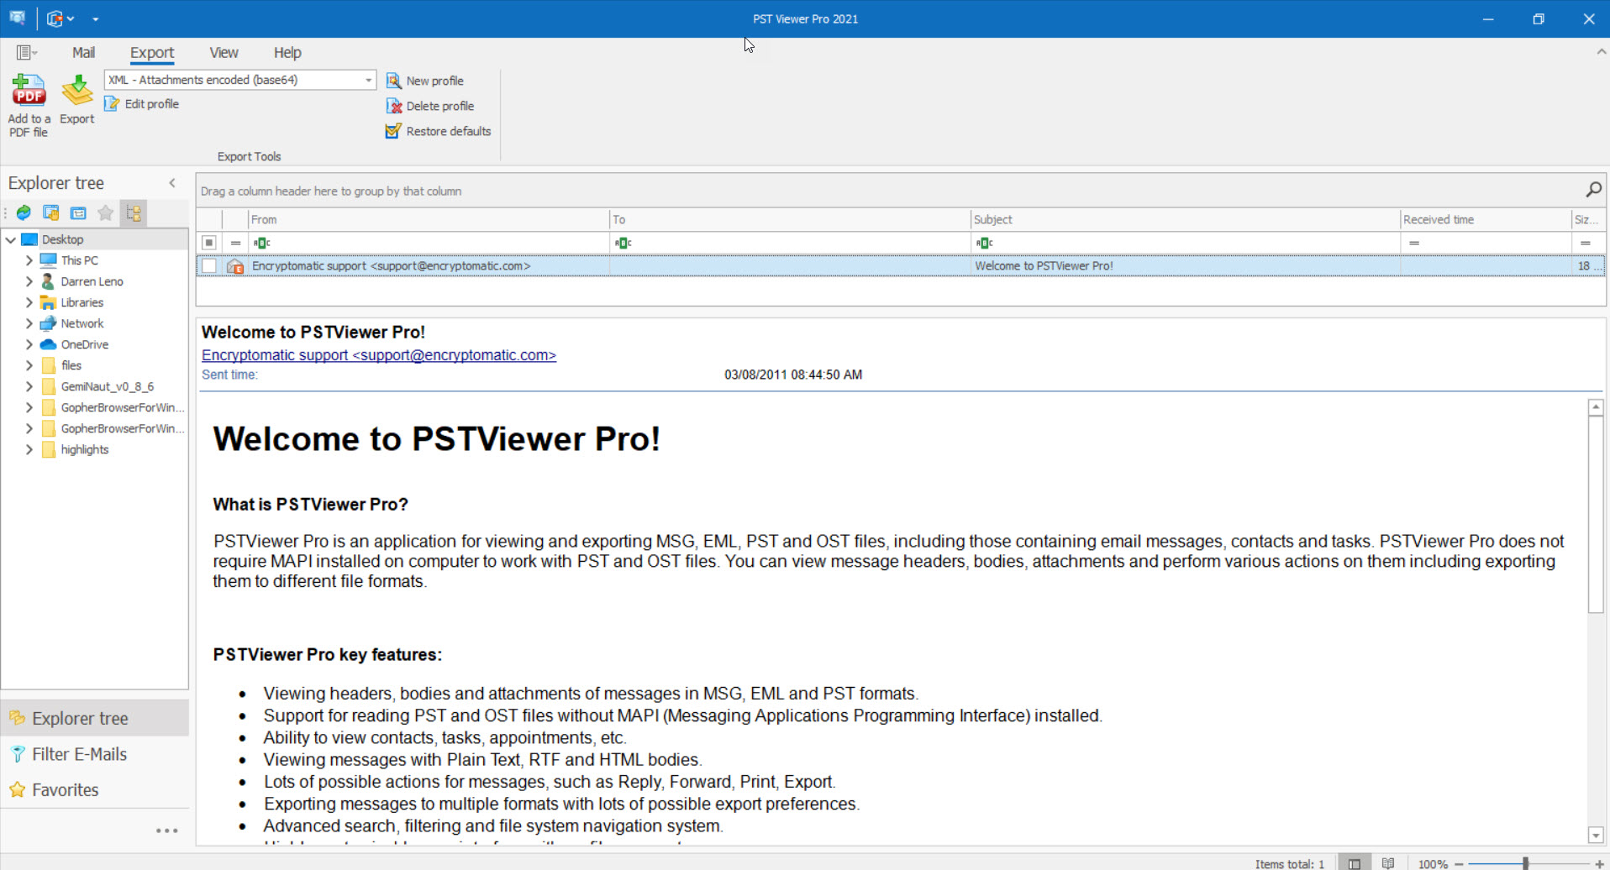The image size is (1610, 870).
Task: Collapse the ribbon with the caret arrow
Action: (1602, 52)
